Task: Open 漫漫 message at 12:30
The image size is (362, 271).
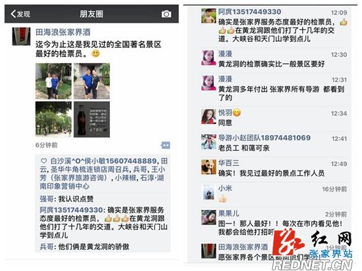Action: point(274,59)
